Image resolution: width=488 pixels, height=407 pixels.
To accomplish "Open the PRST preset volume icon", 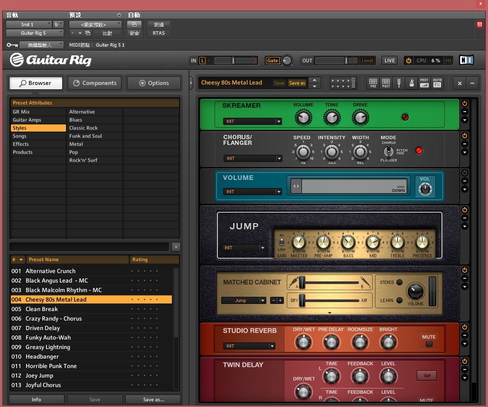I will (424, 83).
